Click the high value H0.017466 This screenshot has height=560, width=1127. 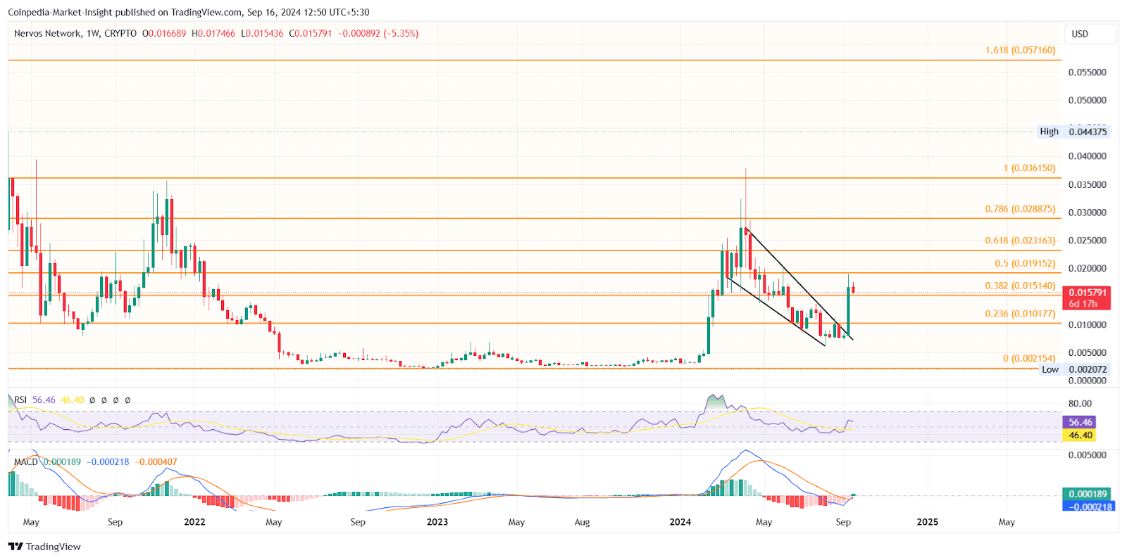(x=213, y=33)
